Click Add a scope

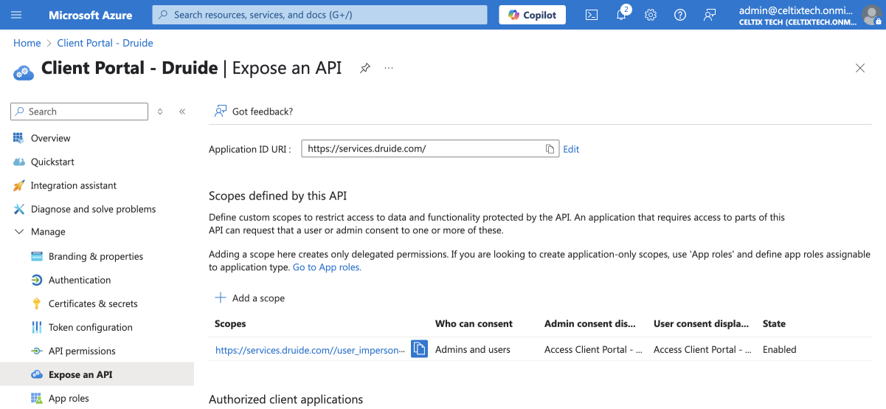pyautogui.click(x=250, y=298)
